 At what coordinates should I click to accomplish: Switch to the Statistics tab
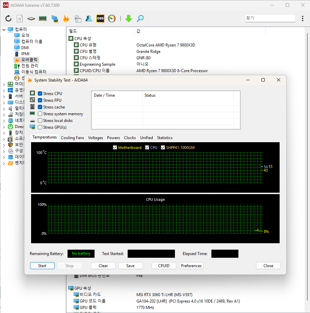pyautogui.click(x=165, y=138)
